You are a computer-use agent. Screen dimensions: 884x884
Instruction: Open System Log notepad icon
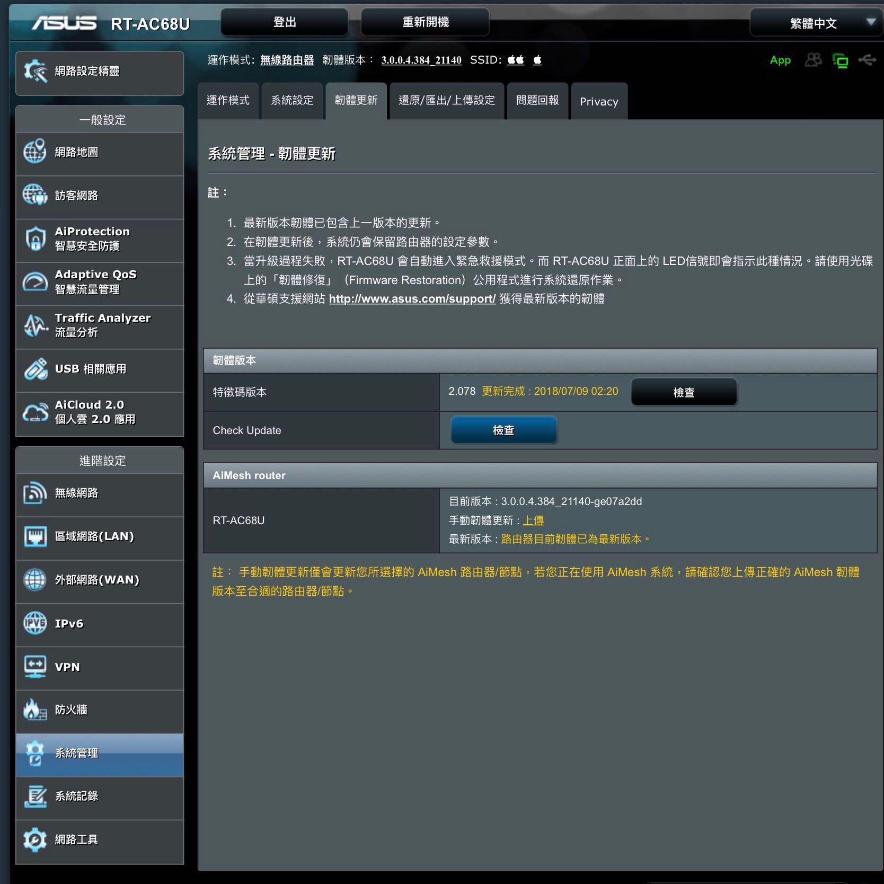coord(35,797)
